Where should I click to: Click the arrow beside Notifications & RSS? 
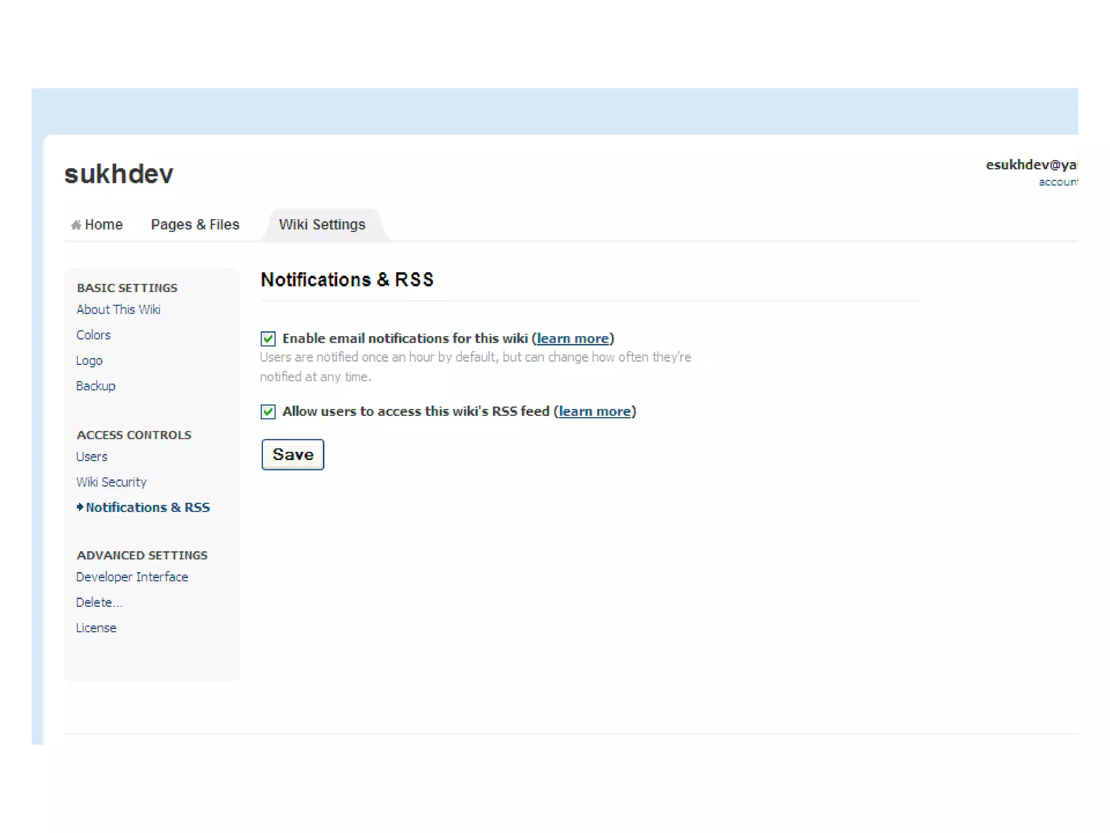coord(80,507)
